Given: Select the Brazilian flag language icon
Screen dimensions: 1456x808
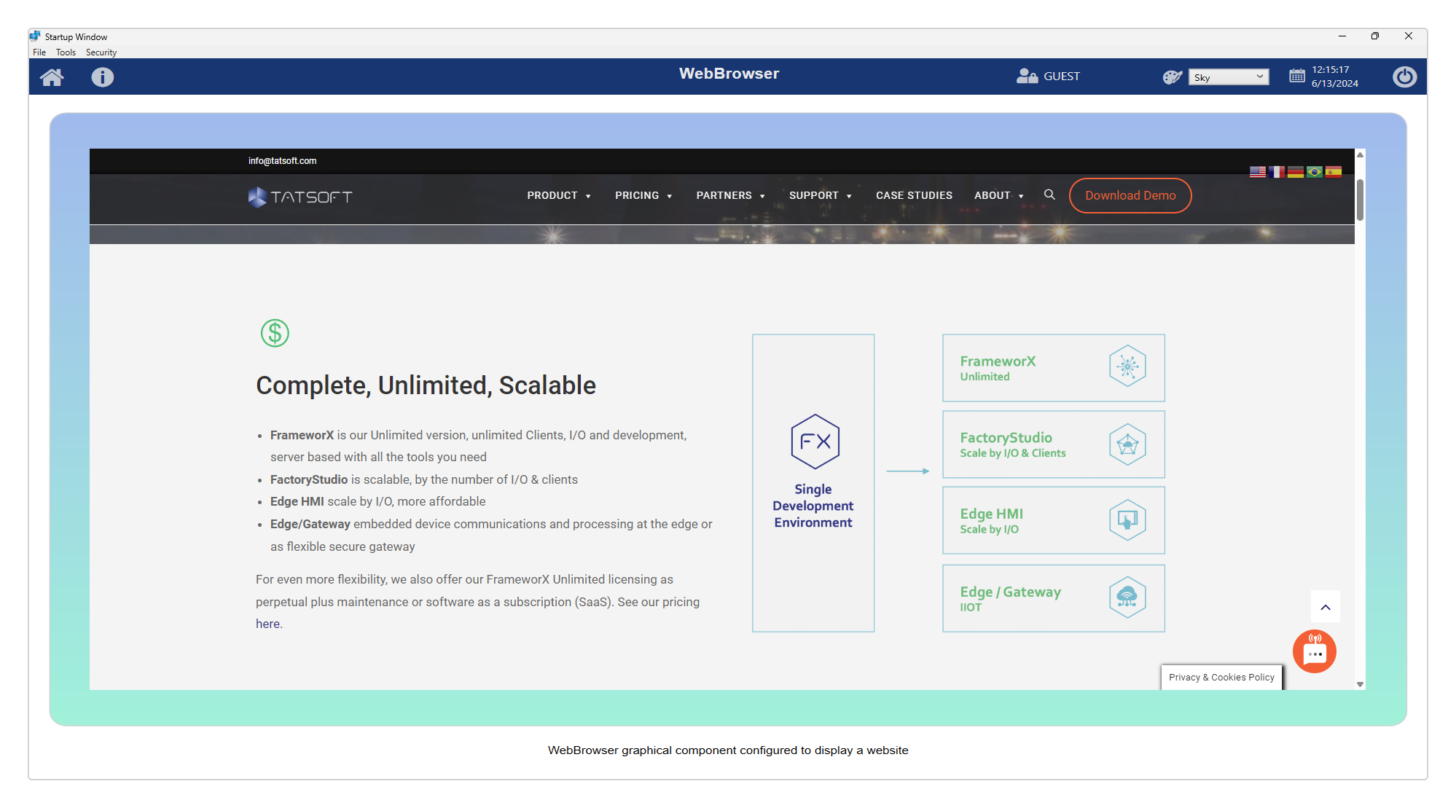Looking at the screenshot, I should (x=1314, y=172).
